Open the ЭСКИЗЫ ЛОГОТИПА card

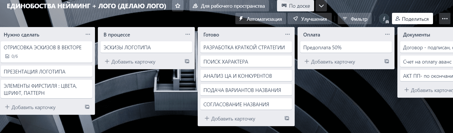[146, 48]
